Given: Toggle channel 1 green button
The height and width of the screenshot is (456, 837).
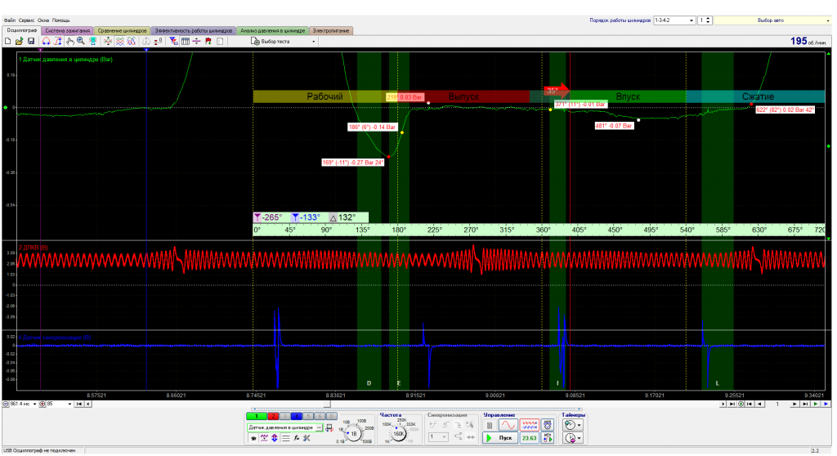Looking at the screenshot, I should 256,416.
